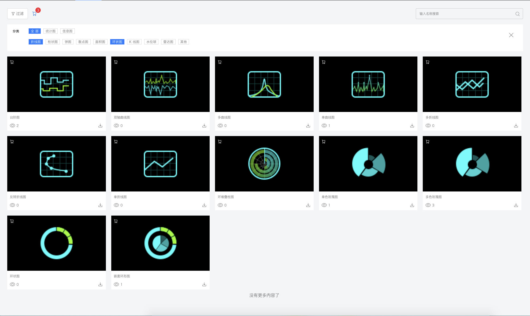Deselect the 折线图 filter tag
Screen dimensions: 530x316
(36, 42)
